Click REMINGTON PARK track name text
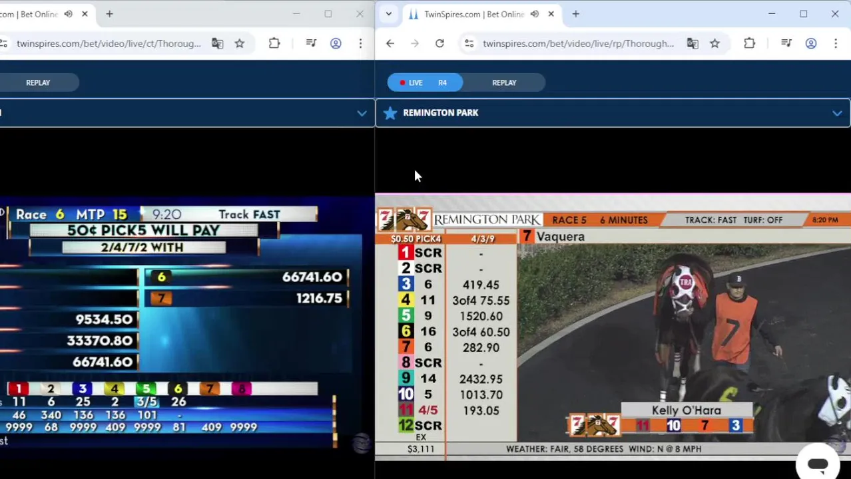Screen dimensions: 851x479 click(440, 113)
